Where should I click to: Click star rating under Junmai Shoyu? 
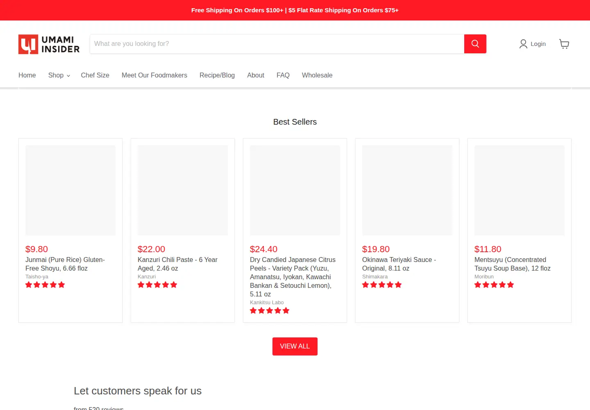pyautogui.click(x=45, y=285)
